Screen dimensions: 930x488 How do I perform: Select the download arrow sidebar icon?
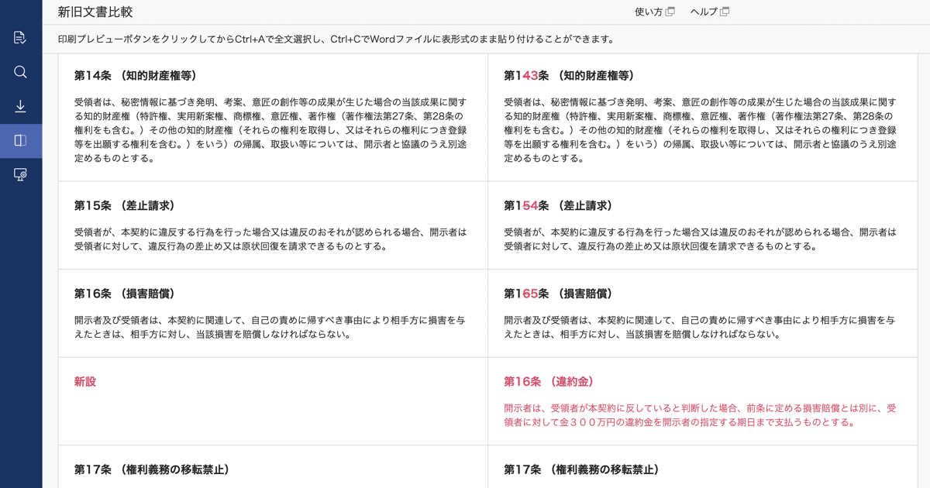tap(20, 106)
